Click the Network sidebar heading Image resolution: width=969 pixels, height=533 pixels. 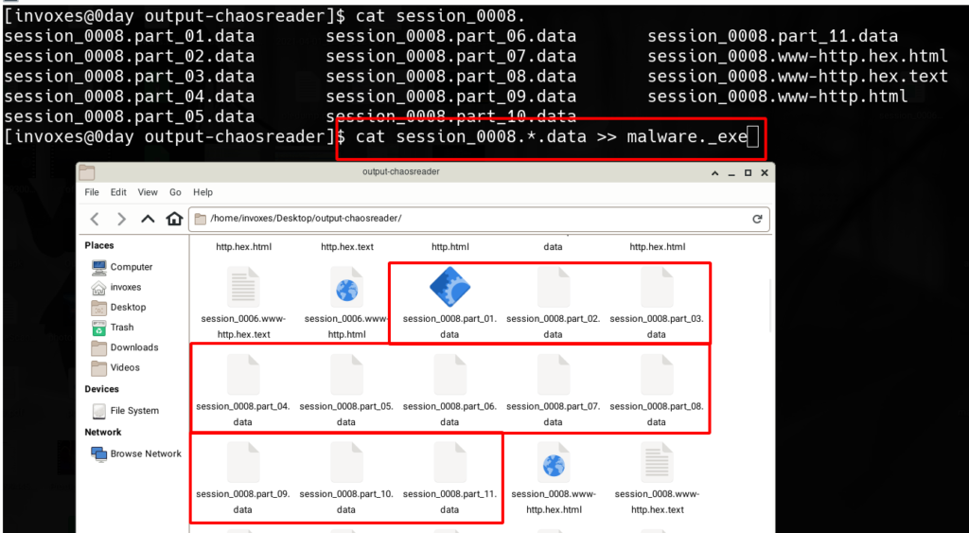tap(103, 433)
